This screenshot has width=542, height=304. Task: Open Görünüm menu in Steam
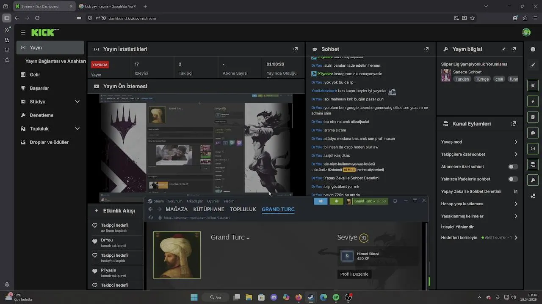175,201
